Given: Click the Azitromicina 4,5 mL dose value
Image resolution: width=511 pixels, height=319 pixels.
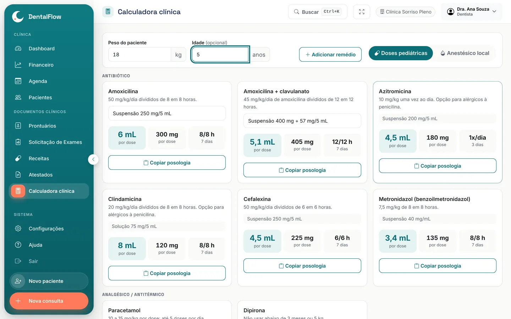Looking at the screenshot, I should (x=397, y=138).
